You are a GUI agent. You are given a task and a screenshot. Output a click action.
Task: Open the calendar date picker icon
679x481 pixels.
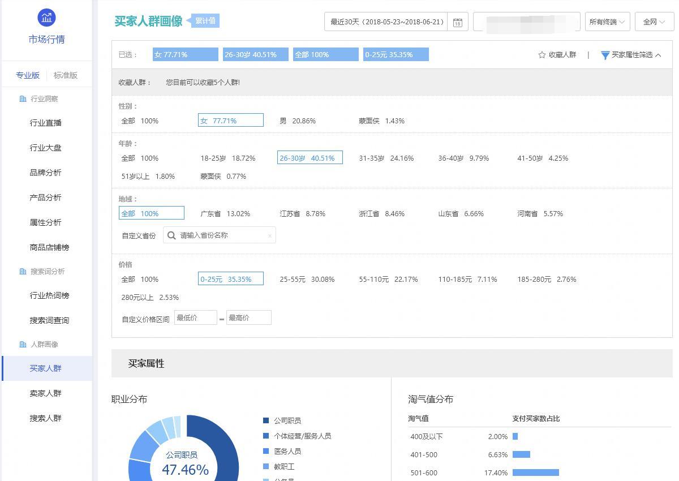[x=458, y=22]
